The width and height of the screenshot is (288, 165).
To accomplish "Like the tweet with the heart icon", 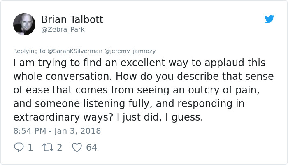I will click(x=77, y=147).
